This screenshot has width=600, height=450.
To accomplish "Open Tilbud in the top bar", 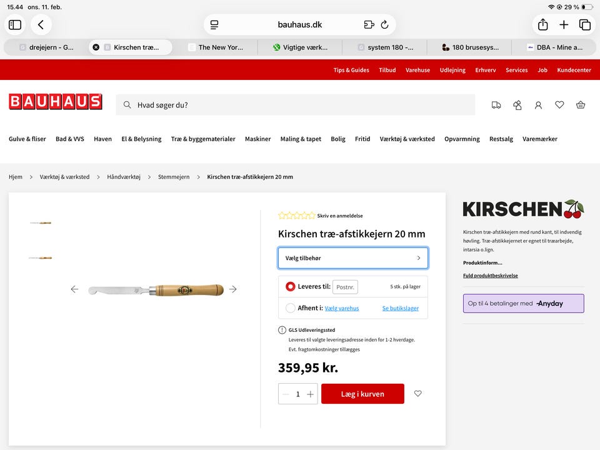I will tap(387, 70).
